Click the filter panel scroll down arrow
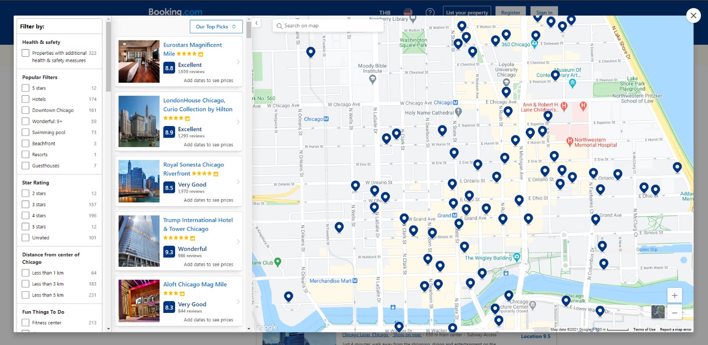 pyautogui.click(x=109, y=328)
